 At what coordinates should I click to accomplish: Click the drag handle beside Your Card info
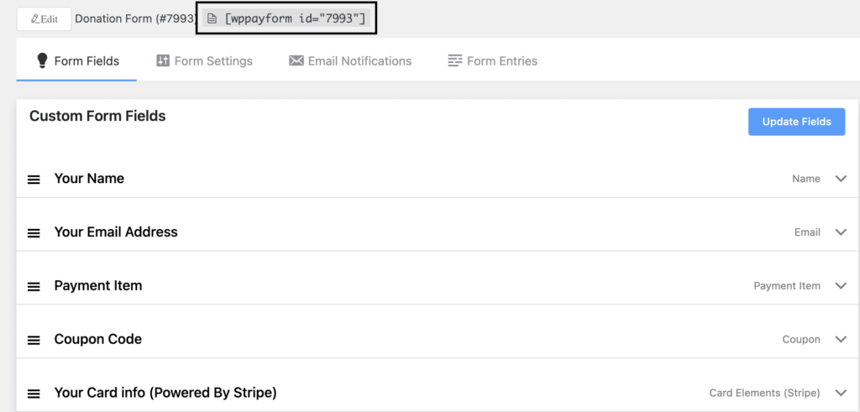click(34, 394)
